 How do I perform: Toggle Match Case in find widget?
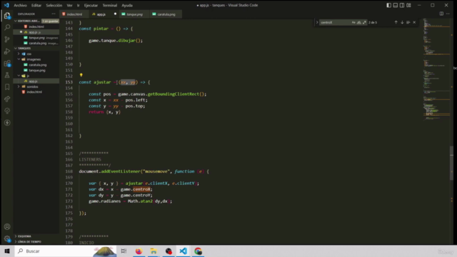click(x=353, y=22)
